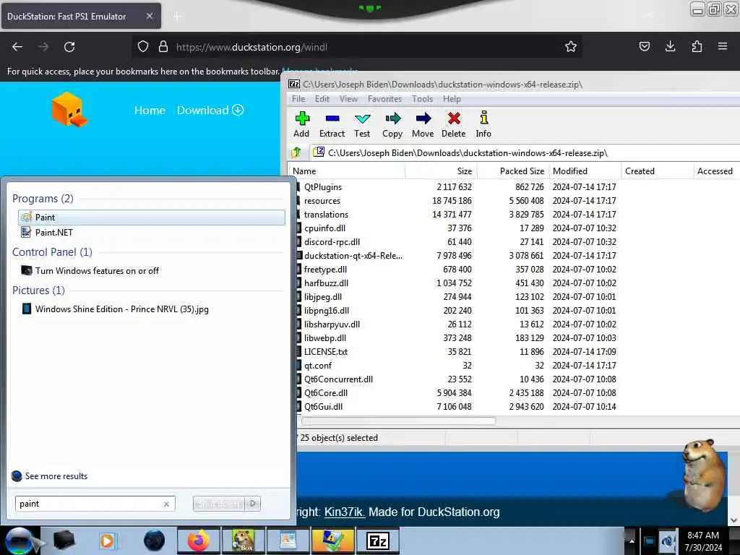Select Qt6Core.dll in the archive list
This screenshot has width=740, height=555.
(326, 392)
